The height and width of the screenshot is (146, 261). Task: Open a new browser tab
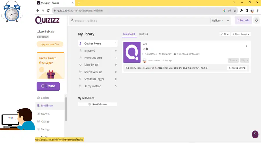coord(79,3)
